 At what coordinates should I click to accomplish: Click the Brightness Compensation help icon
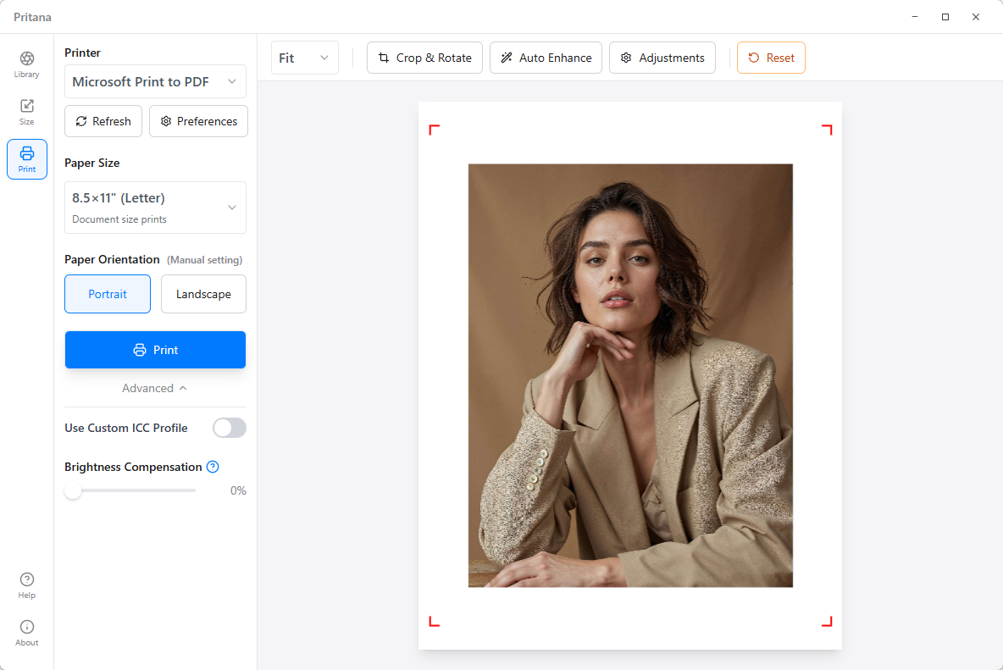coord(213,467)
